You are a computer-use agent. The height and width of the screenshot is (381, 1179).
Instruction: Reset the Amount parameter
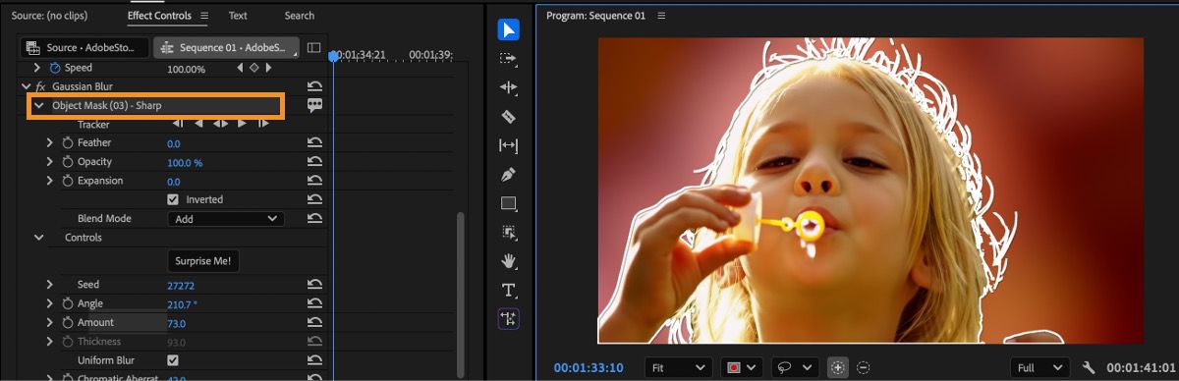pyautogui.click(x=314, y=322)
